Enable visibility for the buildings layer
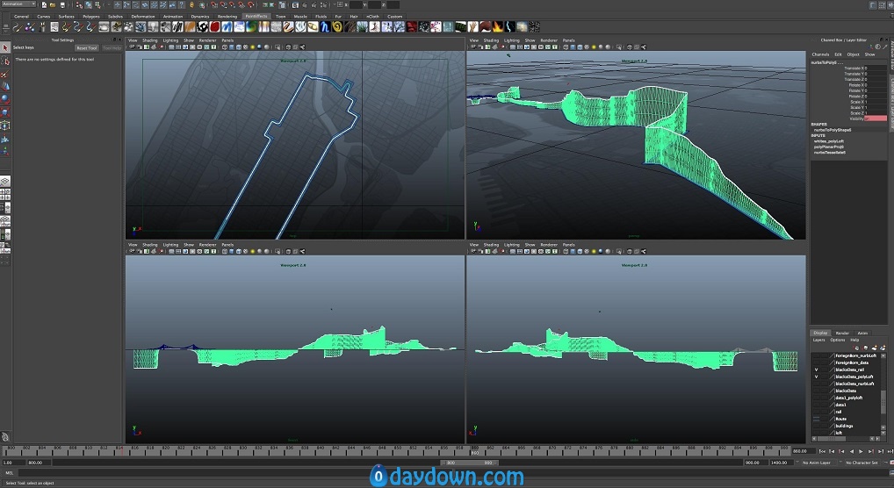 (817, 426)
